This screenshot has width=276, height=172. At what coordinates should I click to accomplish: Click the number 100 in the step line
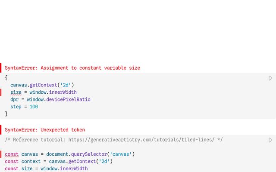[34, 107]
